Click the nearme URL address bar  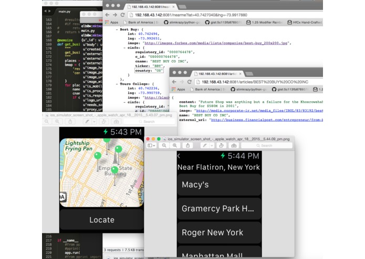point(225,15)
